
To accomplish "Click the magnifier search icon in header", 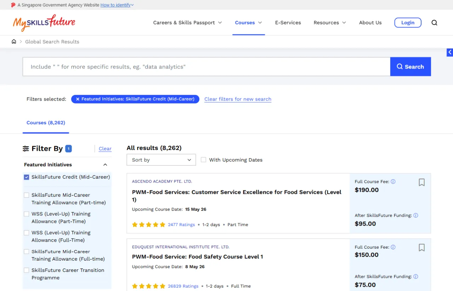I will click(x=434, y=23).
